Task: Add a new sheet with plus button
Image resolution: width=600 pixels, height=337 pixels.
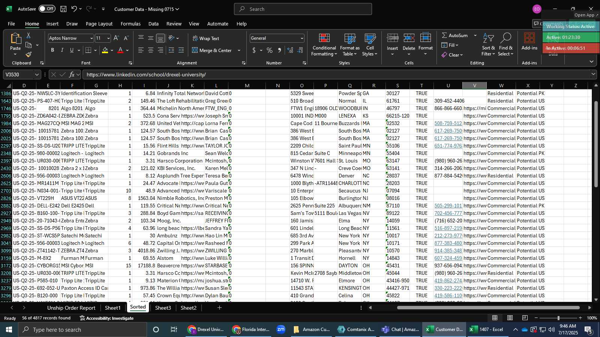Action: point(219,308)
